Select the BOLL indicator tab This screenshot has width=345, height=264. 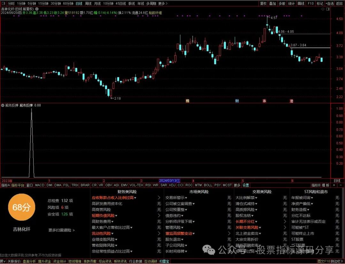208,185
